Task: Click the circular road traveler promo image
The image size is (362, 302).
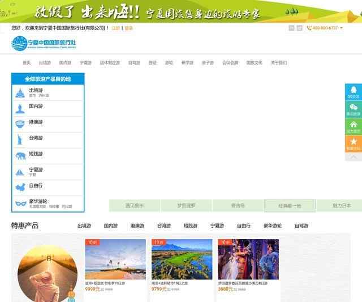Action: pos(48,274)
